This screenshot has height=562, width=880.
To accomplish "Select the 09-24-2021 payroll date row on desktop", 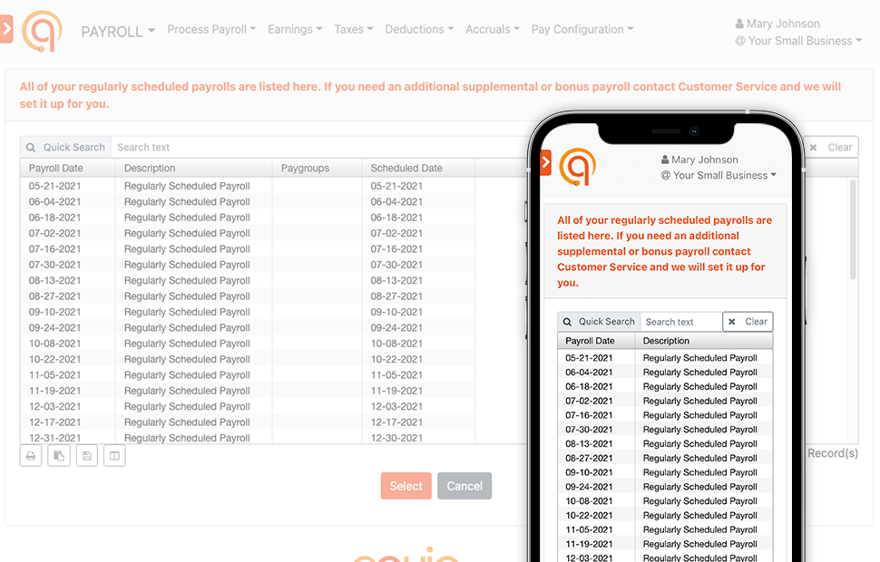I will pyautogui.click(x=275, y=327).
